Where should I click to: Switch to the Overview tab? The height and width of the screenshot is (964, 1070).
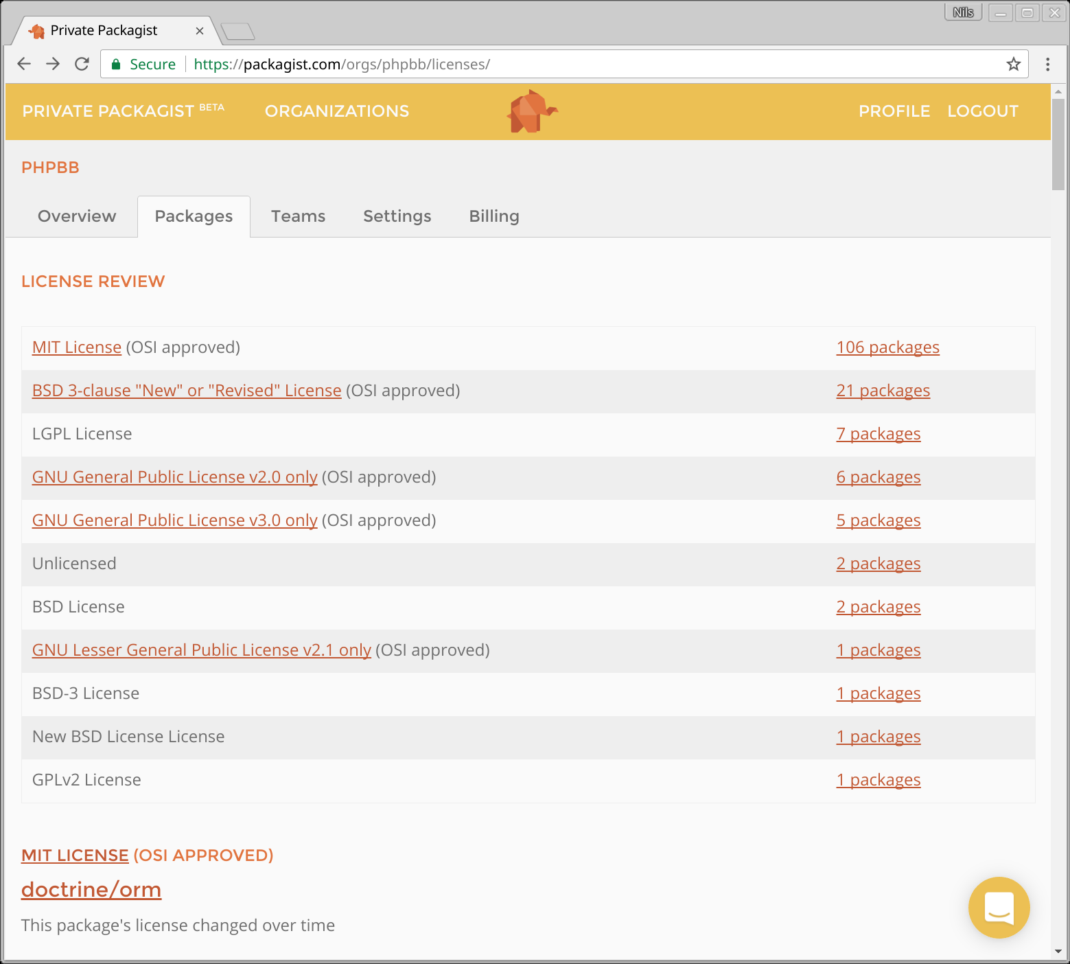pyautogui.click(x=77, y=216)
